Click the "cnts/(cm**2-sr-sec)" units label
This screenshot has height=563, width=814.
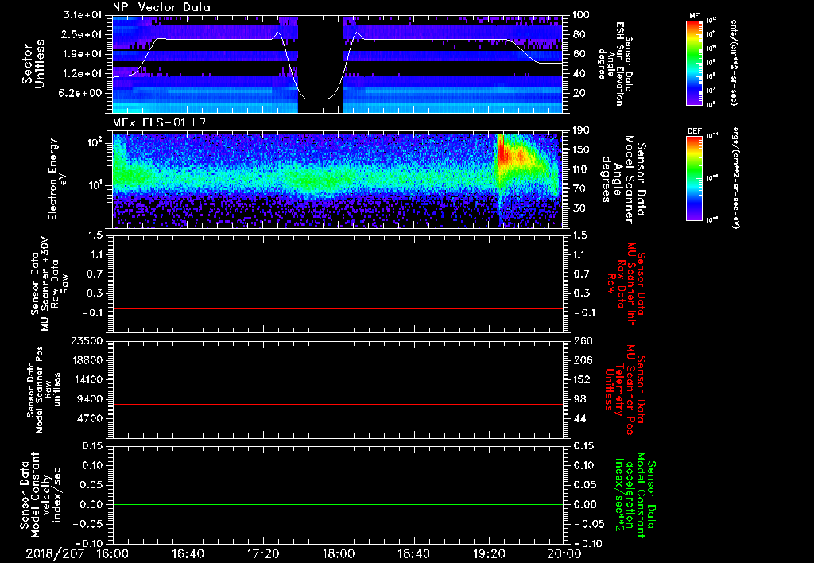coord(734,62)
